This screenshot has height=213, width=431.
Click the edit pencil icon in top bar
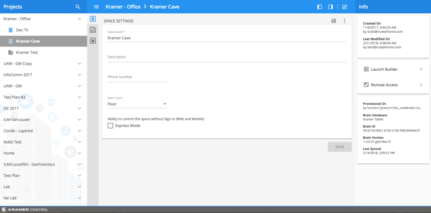(x=345, y=7)
